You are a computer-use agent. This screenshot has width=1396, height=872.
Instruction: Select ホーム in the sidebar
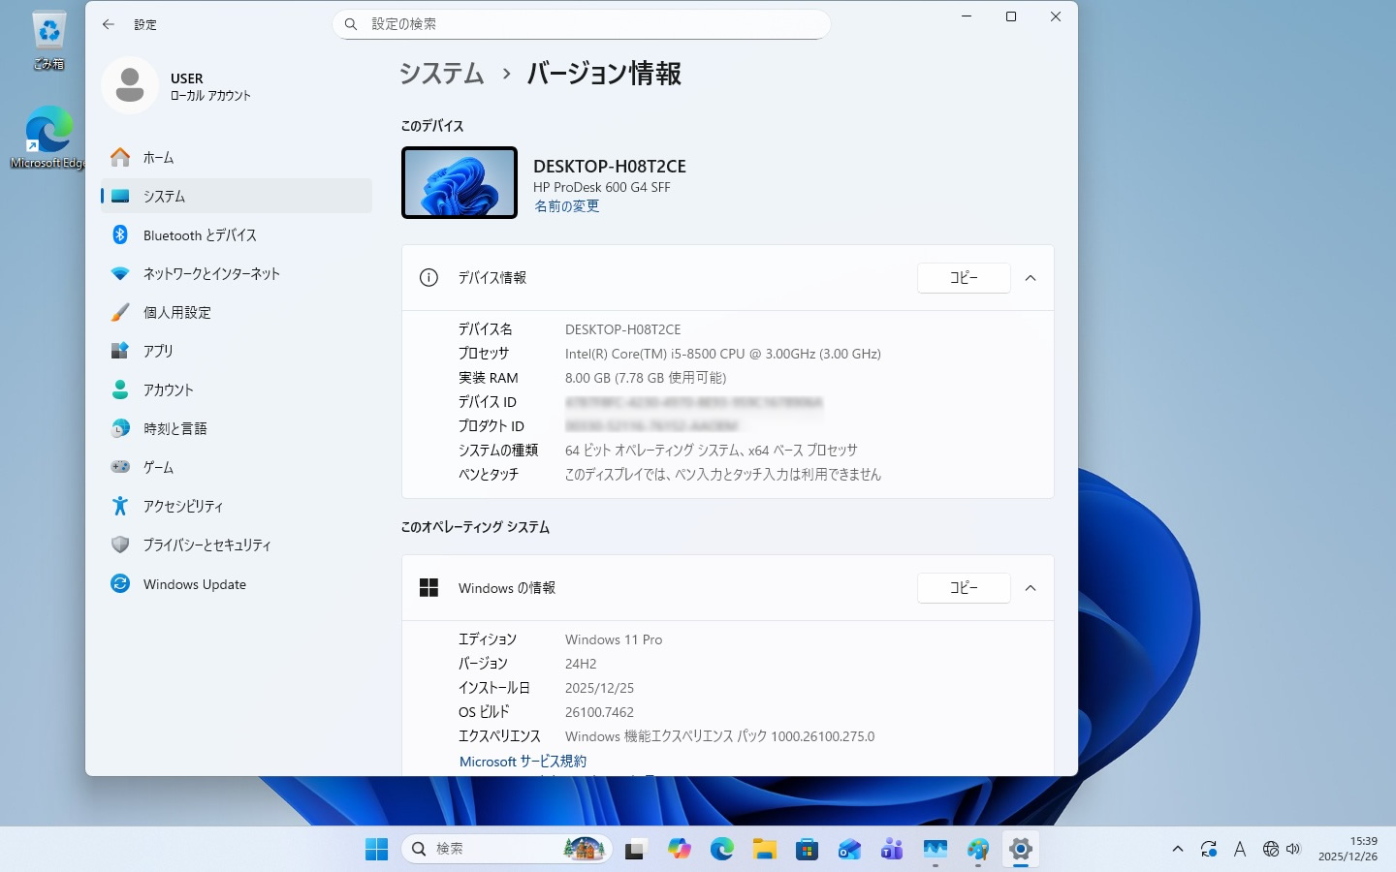click(x=159, y=158)
